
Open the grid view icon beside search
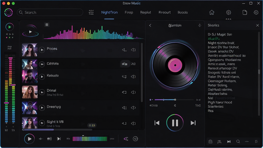pyautogui.click(x=91, y=12)
